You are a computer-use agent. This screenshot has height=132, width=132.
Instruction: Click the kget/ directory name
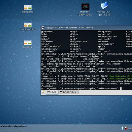point(73,39)
